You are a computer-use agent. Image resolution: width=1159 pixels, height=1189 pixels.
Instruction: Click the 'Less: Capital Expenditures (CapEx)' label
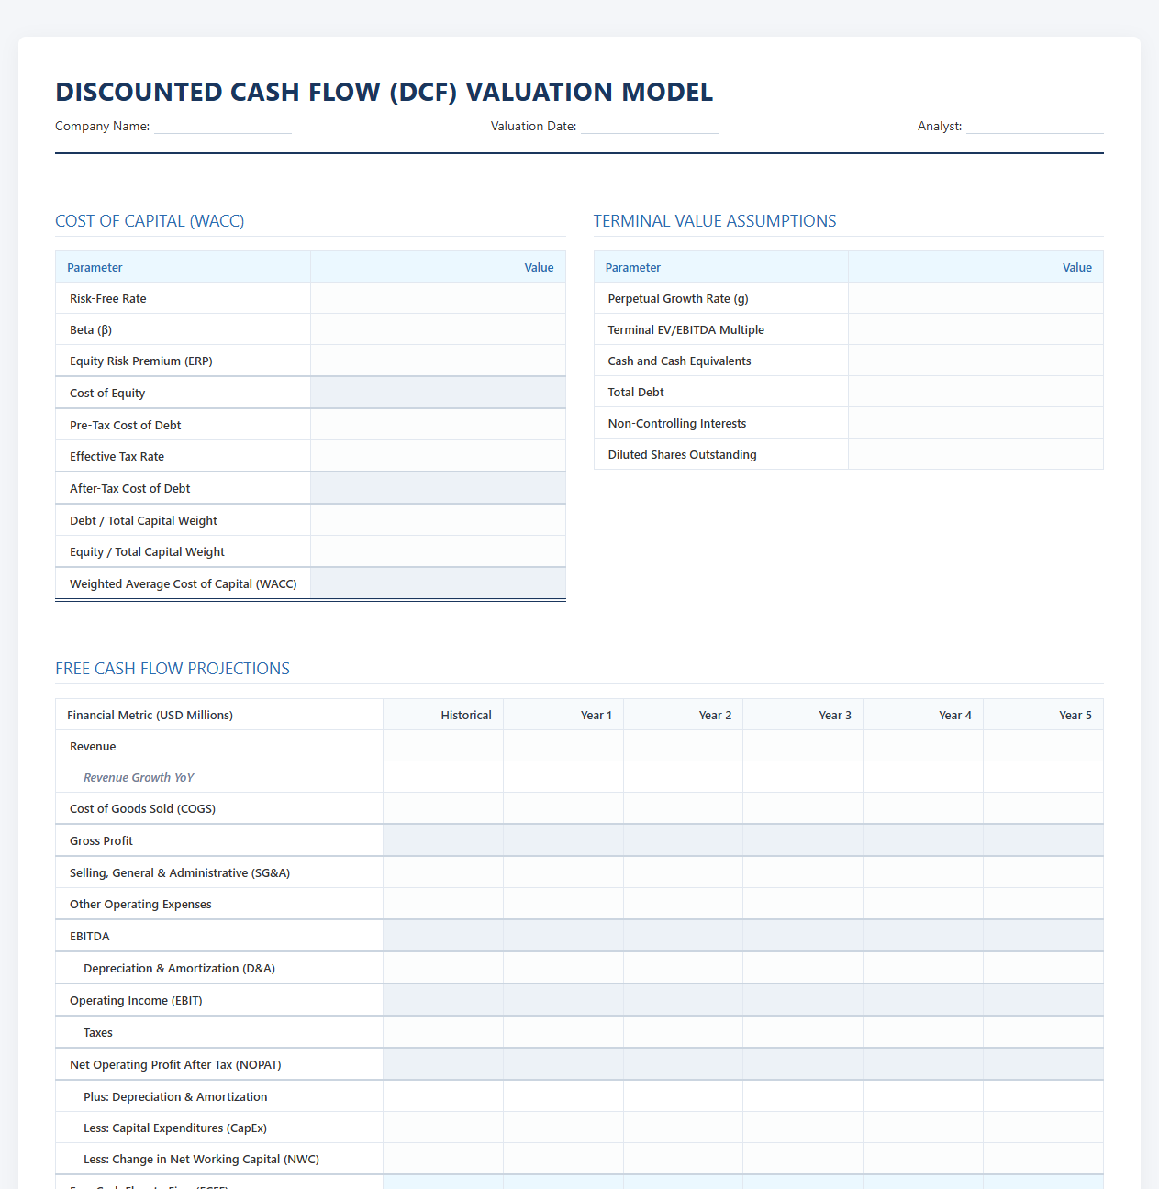175,1128
